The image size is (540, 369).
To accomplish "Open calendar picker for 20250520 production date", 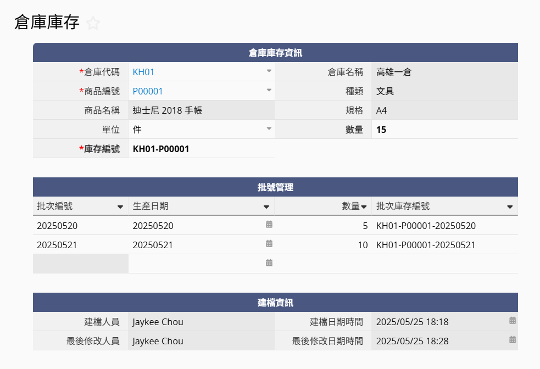I will (269, 225).
